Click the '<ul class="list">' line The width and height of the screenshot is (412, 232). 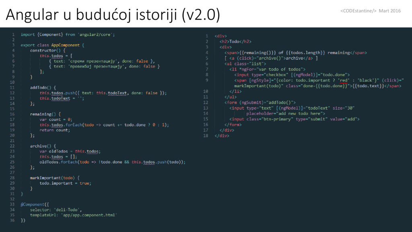(x=245, y=64)
